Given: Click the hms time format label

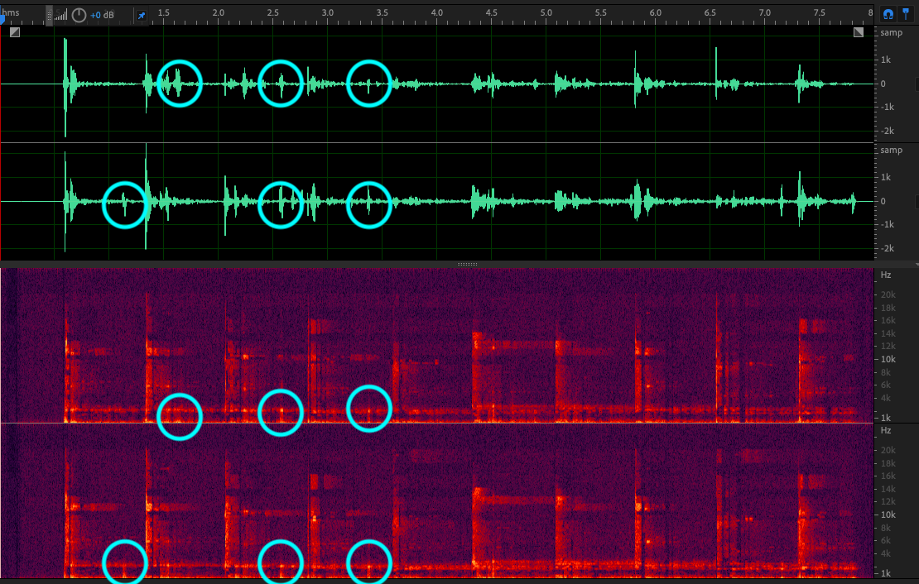Looking at the screenshot, I should tap(11, 12).
